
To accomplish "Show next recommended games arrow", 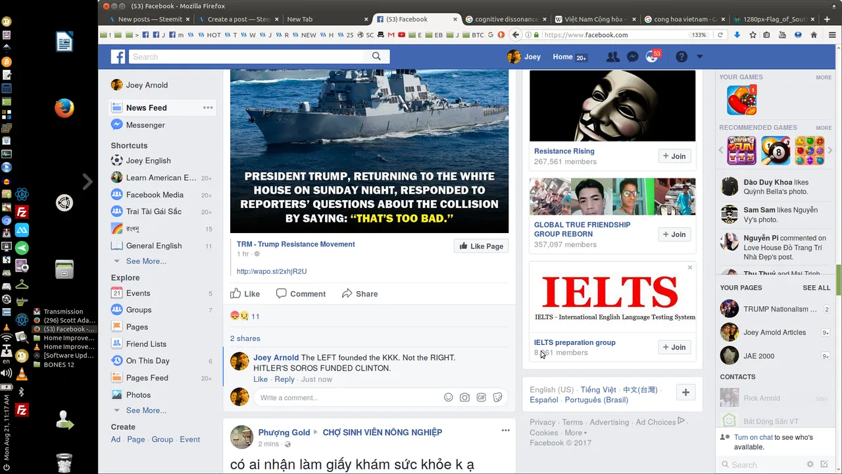I will point(830,151).
